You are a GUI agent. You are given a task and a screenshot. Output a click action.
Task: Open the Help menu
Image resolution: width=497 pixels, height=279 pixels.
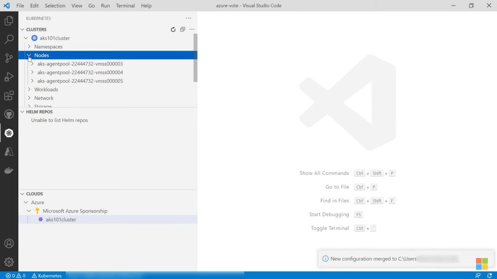[x=146, y=5]
